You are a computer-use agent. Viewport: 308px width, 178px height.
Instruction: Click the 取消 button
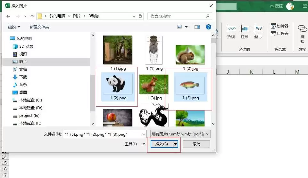[x=196, y=144]
